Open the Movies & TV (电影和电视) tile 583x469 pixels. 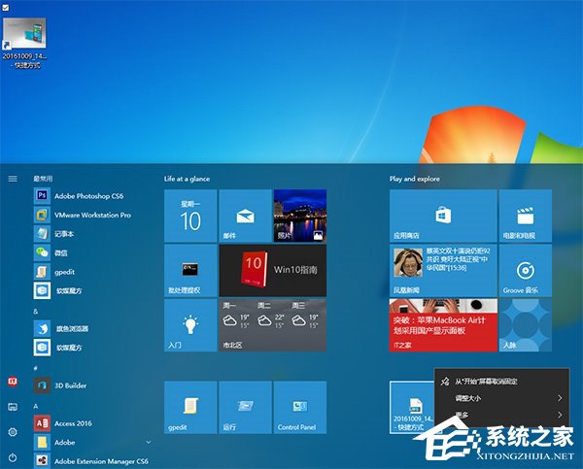[525, 216]
